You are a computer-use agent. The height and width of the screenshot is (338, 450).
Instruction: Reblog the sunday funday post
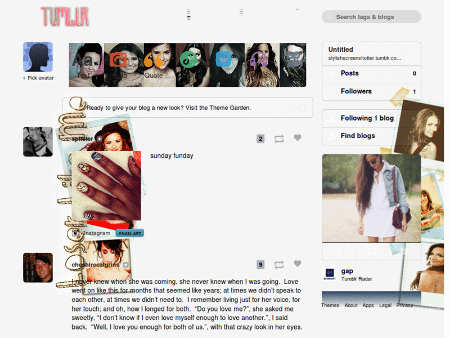tap(279, 139)
